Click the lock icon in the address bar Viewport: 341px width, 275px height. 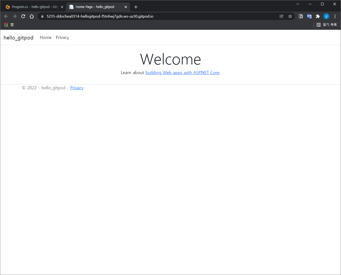click(42, 16)
